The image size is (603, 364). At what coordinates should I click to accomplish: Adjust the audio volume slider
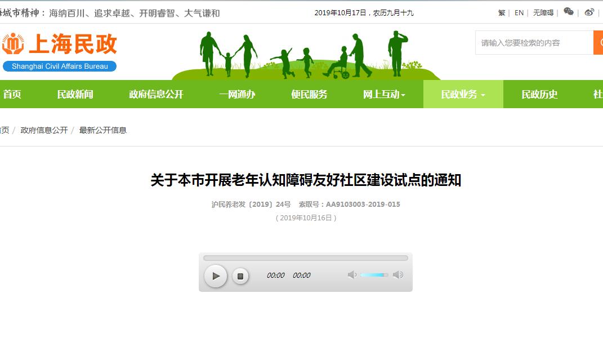pos(374,275)
